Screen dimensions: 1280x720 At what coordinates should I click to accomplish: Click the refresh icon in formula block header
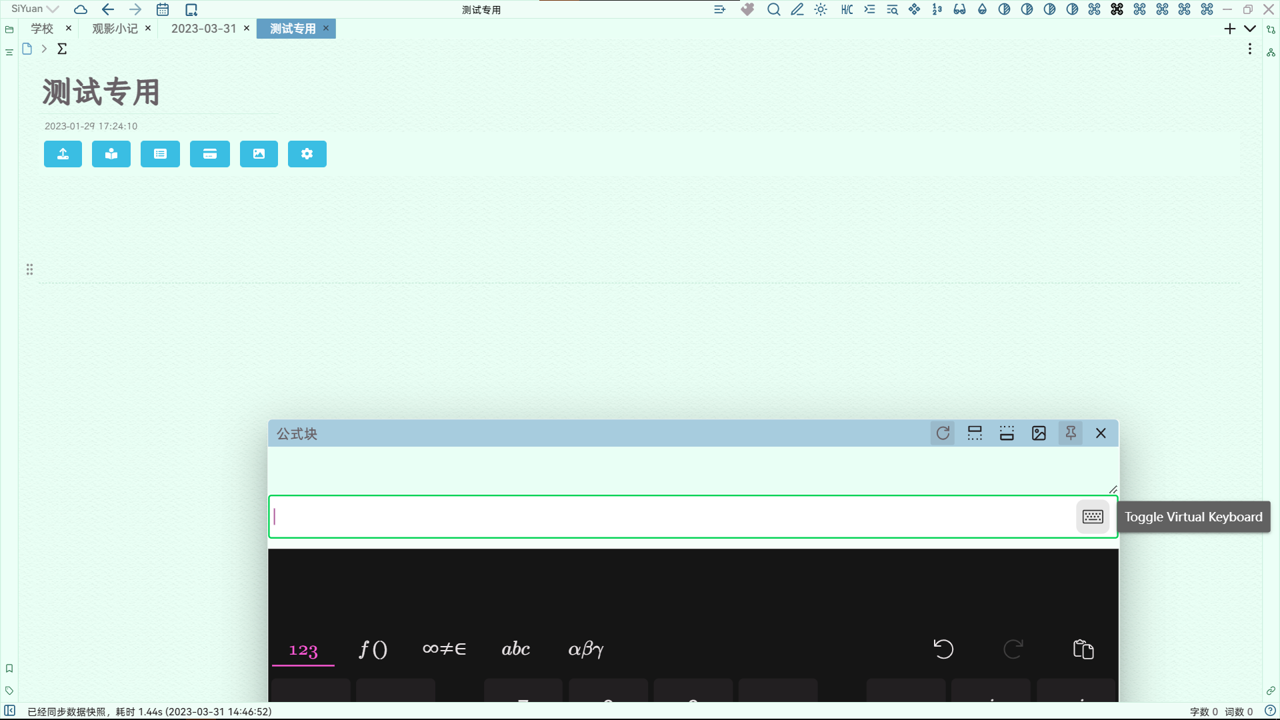coord(943,433)
